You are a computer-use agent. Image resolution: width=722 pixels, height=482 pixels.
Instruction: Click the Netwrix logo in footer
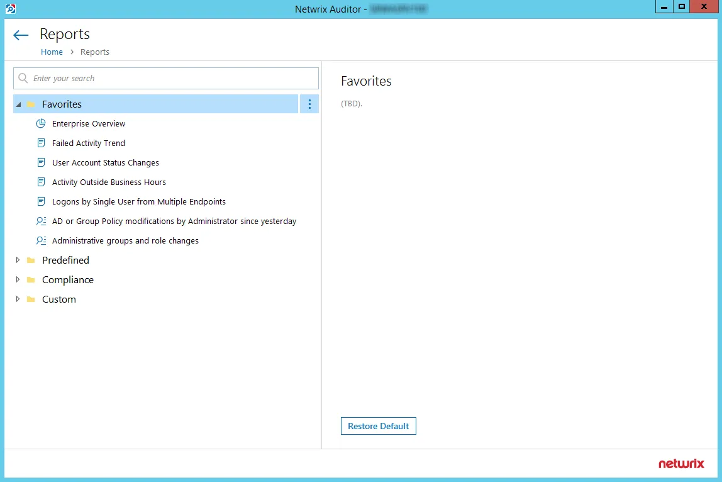[681, 464]
